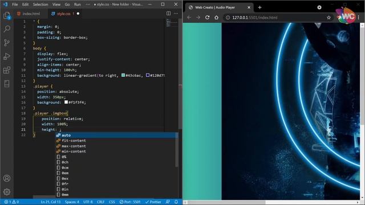
Task: Open a new browser tab with plus icon
Action: point(260,7)
